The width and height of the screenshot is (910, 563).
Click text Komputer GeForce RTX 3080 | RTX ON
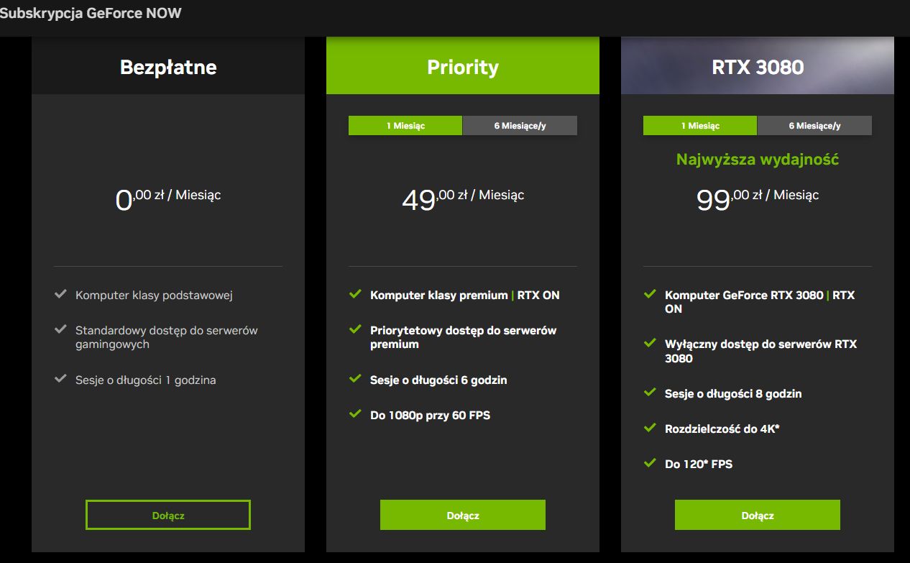point(760,302)
